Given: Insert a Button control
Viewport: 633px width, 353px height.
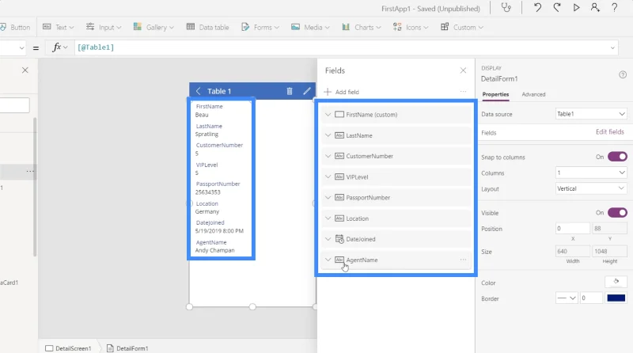Looking at the screenshot, I should point(15,27).
